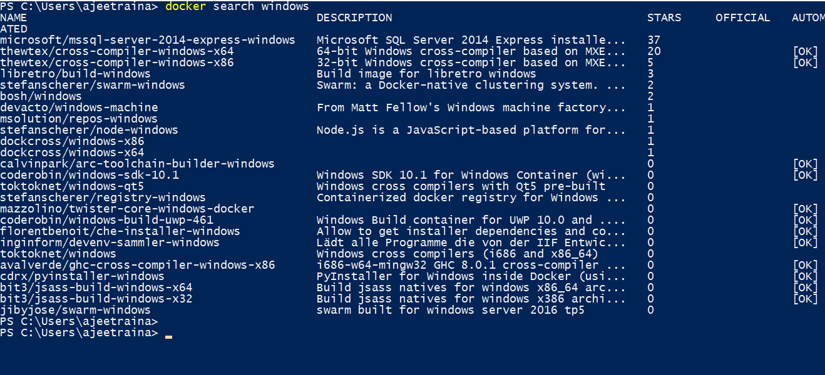Image resolution: width=825 pixels, height=375 pixels.
Task: Click the [OK] marker for thewtex/cross-compiler-windows-x86
Action: tap(805, 62)
